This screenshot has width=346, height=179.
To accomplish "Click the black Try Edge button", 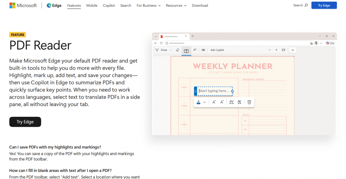I will [25, 122].
